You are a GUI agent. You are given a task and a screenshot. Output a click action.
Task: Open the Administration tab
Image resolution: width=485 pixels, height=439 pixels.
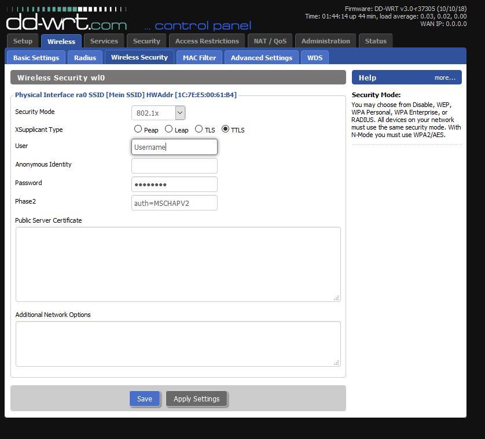pyautogui.click(x=326, y=41)
